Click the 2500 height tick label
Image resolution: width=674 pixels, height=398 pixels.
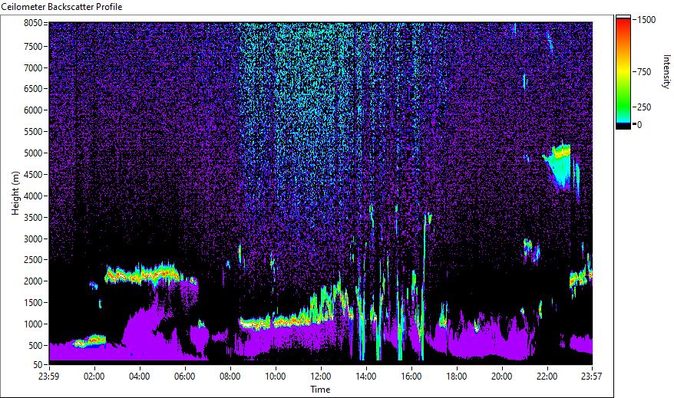point(34,260)
